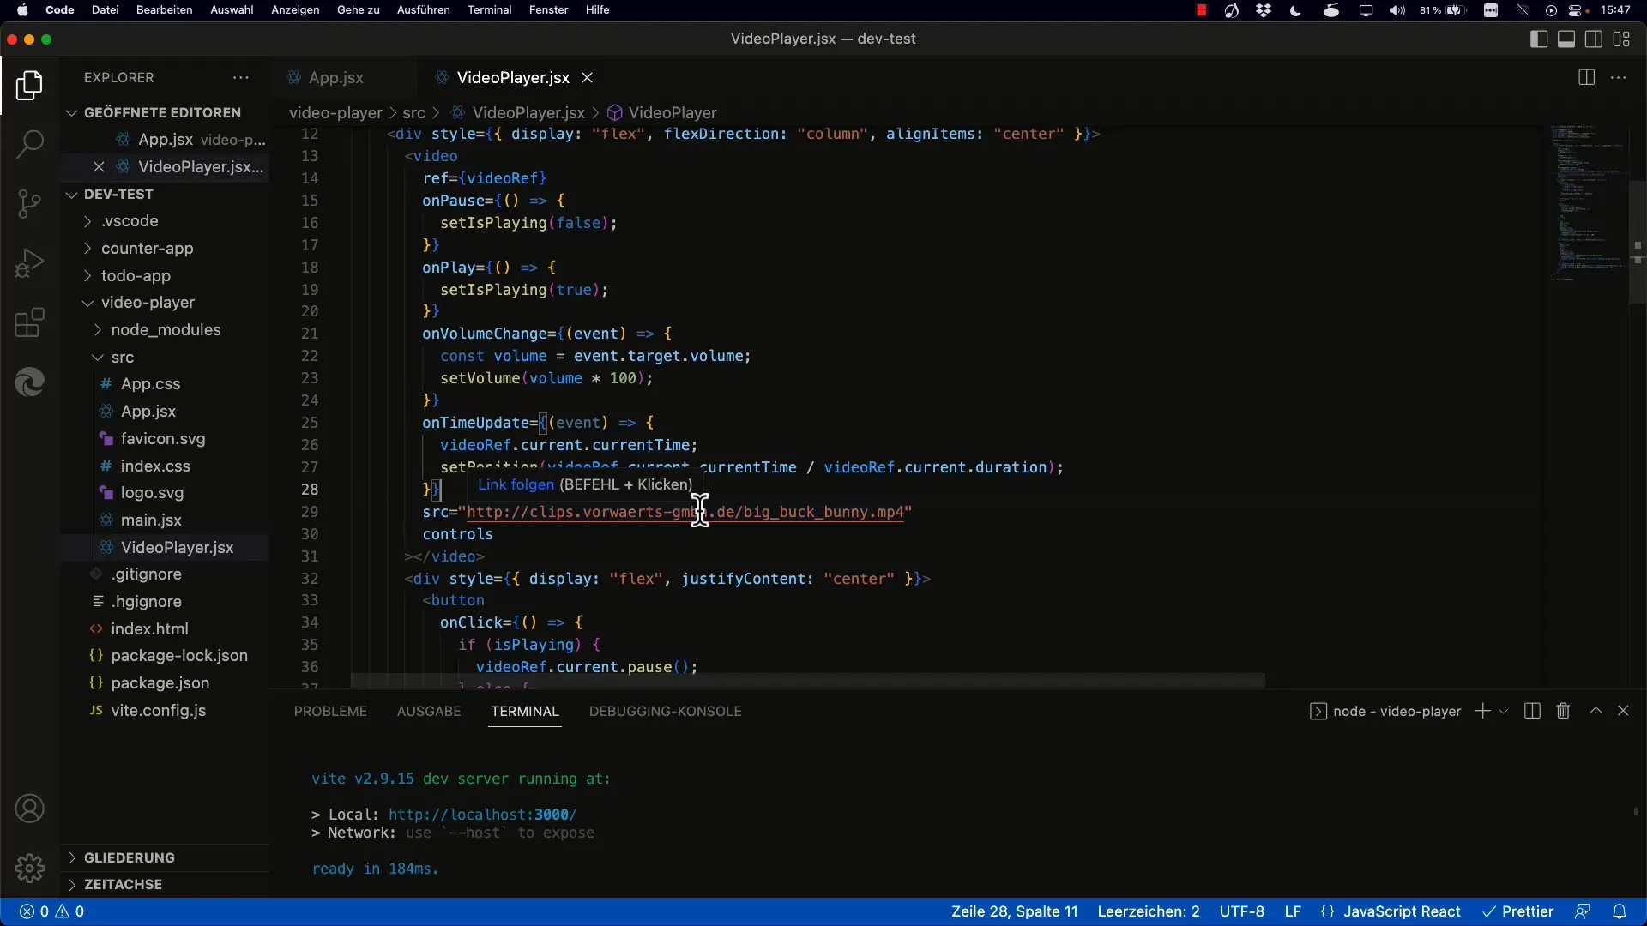Close VideoPlayer.jsx in open editors list
This screenshot has width=1647, height=926.
(99, 167)
